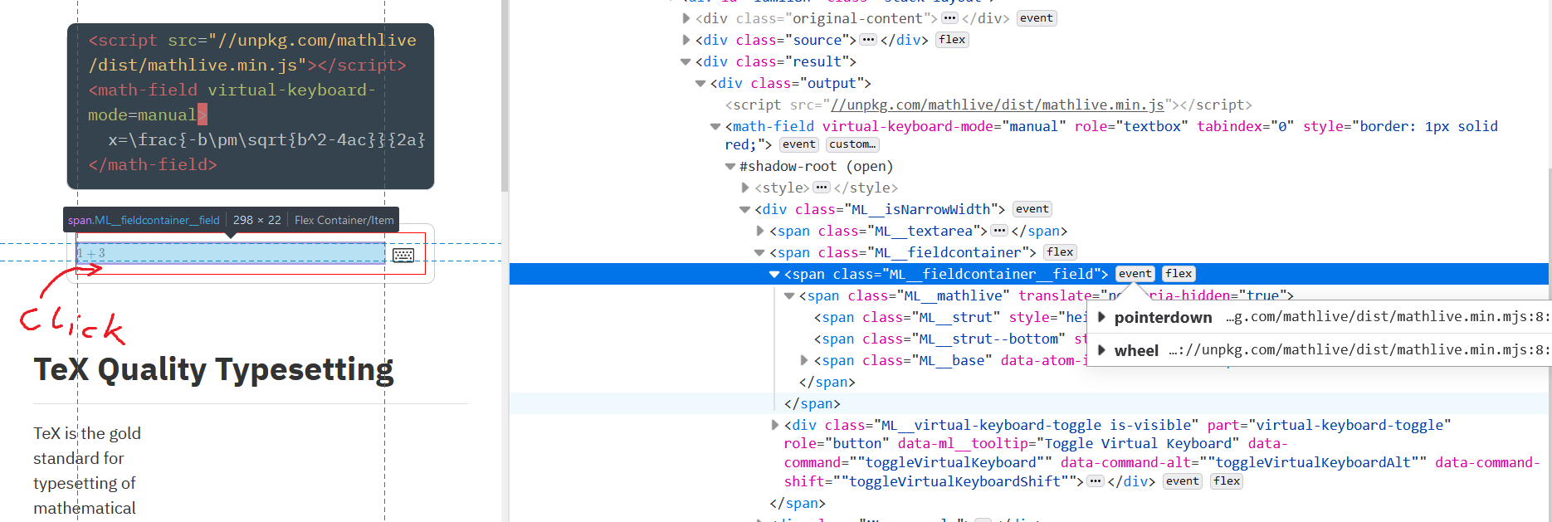Click event badge on ML__isNarrowWidth div
The height and width of the screenshot is (522, 1552).
point(1032,209)
